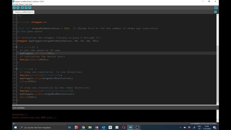The width and height of the screenshot is (231, 130).
Task: Create a new sketch with New icon
Action: pyautogui.click(x=22, y=8)
